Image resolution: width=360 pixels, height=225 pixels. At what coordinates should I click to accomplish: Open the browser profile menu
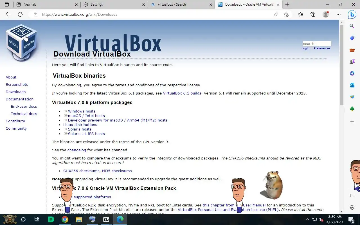326,14
